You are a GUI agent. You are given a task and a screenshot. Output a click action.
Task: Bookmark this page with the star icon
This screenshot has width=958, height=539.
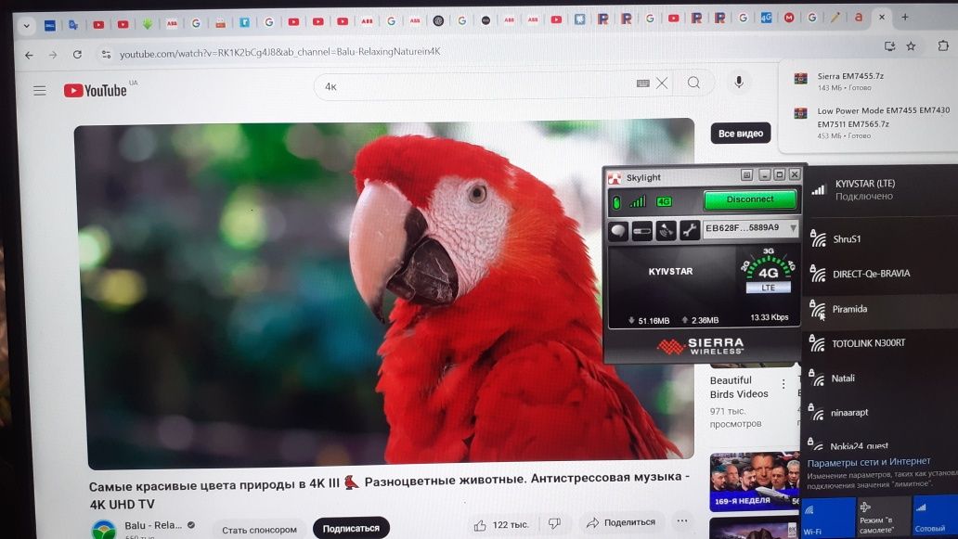pos(911,46)
